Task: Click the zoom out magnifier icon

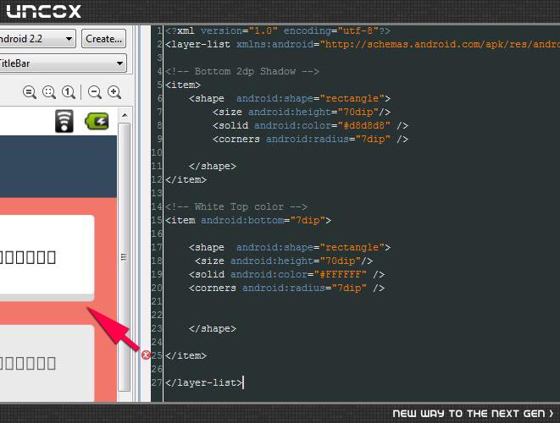Action: [x=95, y=92]
